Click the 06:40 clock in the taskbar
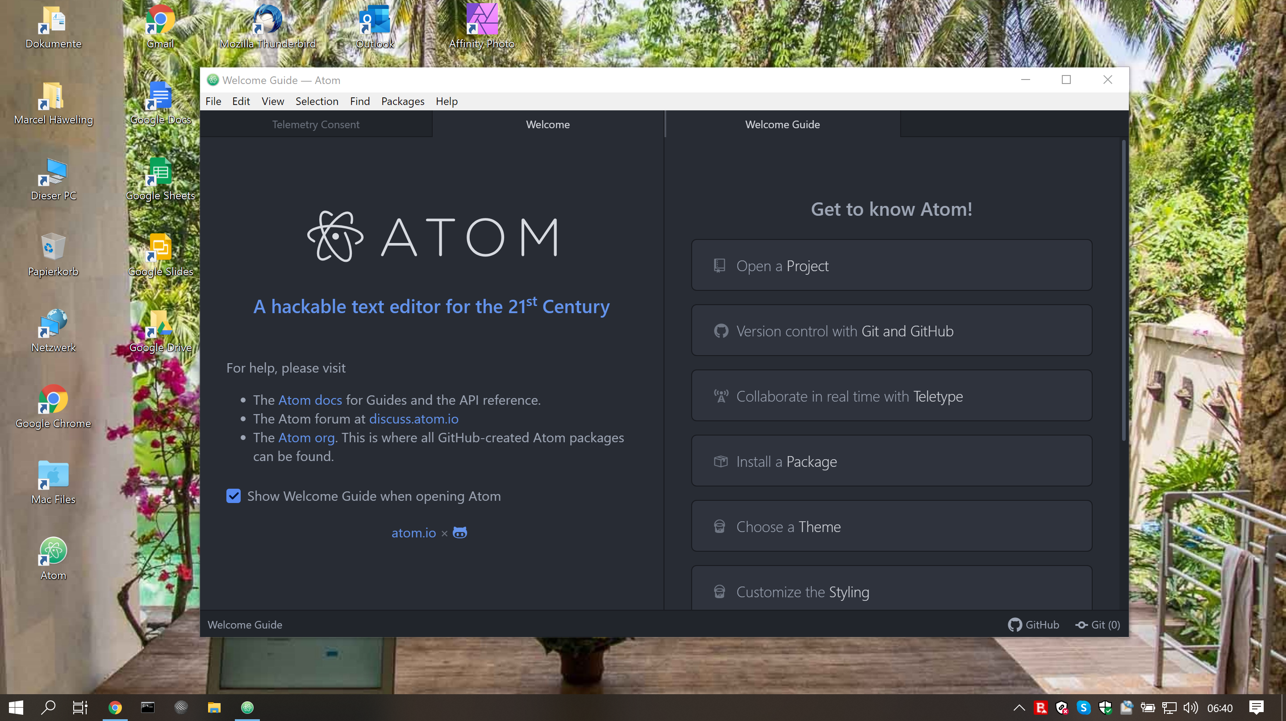The width and height of the screenshot is (1286, 721). click(1219, 708)
